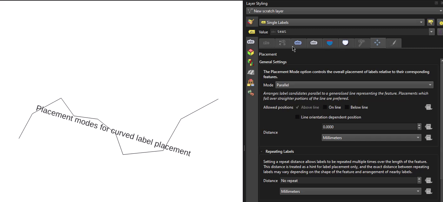The height and width of the screenshot is (202, 443).
Task: Switch to the Text tab
Action: pos(267,43)
